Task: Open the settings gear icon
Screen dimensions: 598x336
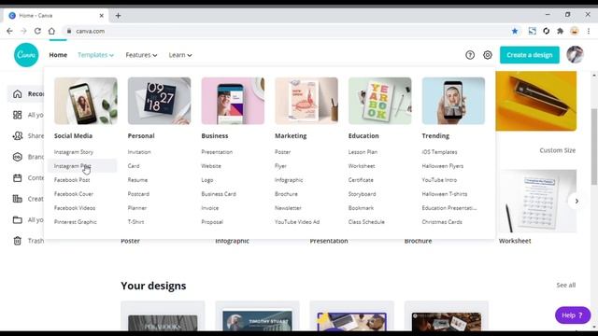Action: (x=488, y=55)
